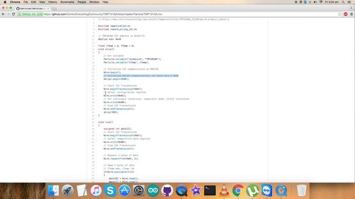This screenshot has height=199, width=355.
Task: Click code line 'void setup()'
Action: click(106, 49)
